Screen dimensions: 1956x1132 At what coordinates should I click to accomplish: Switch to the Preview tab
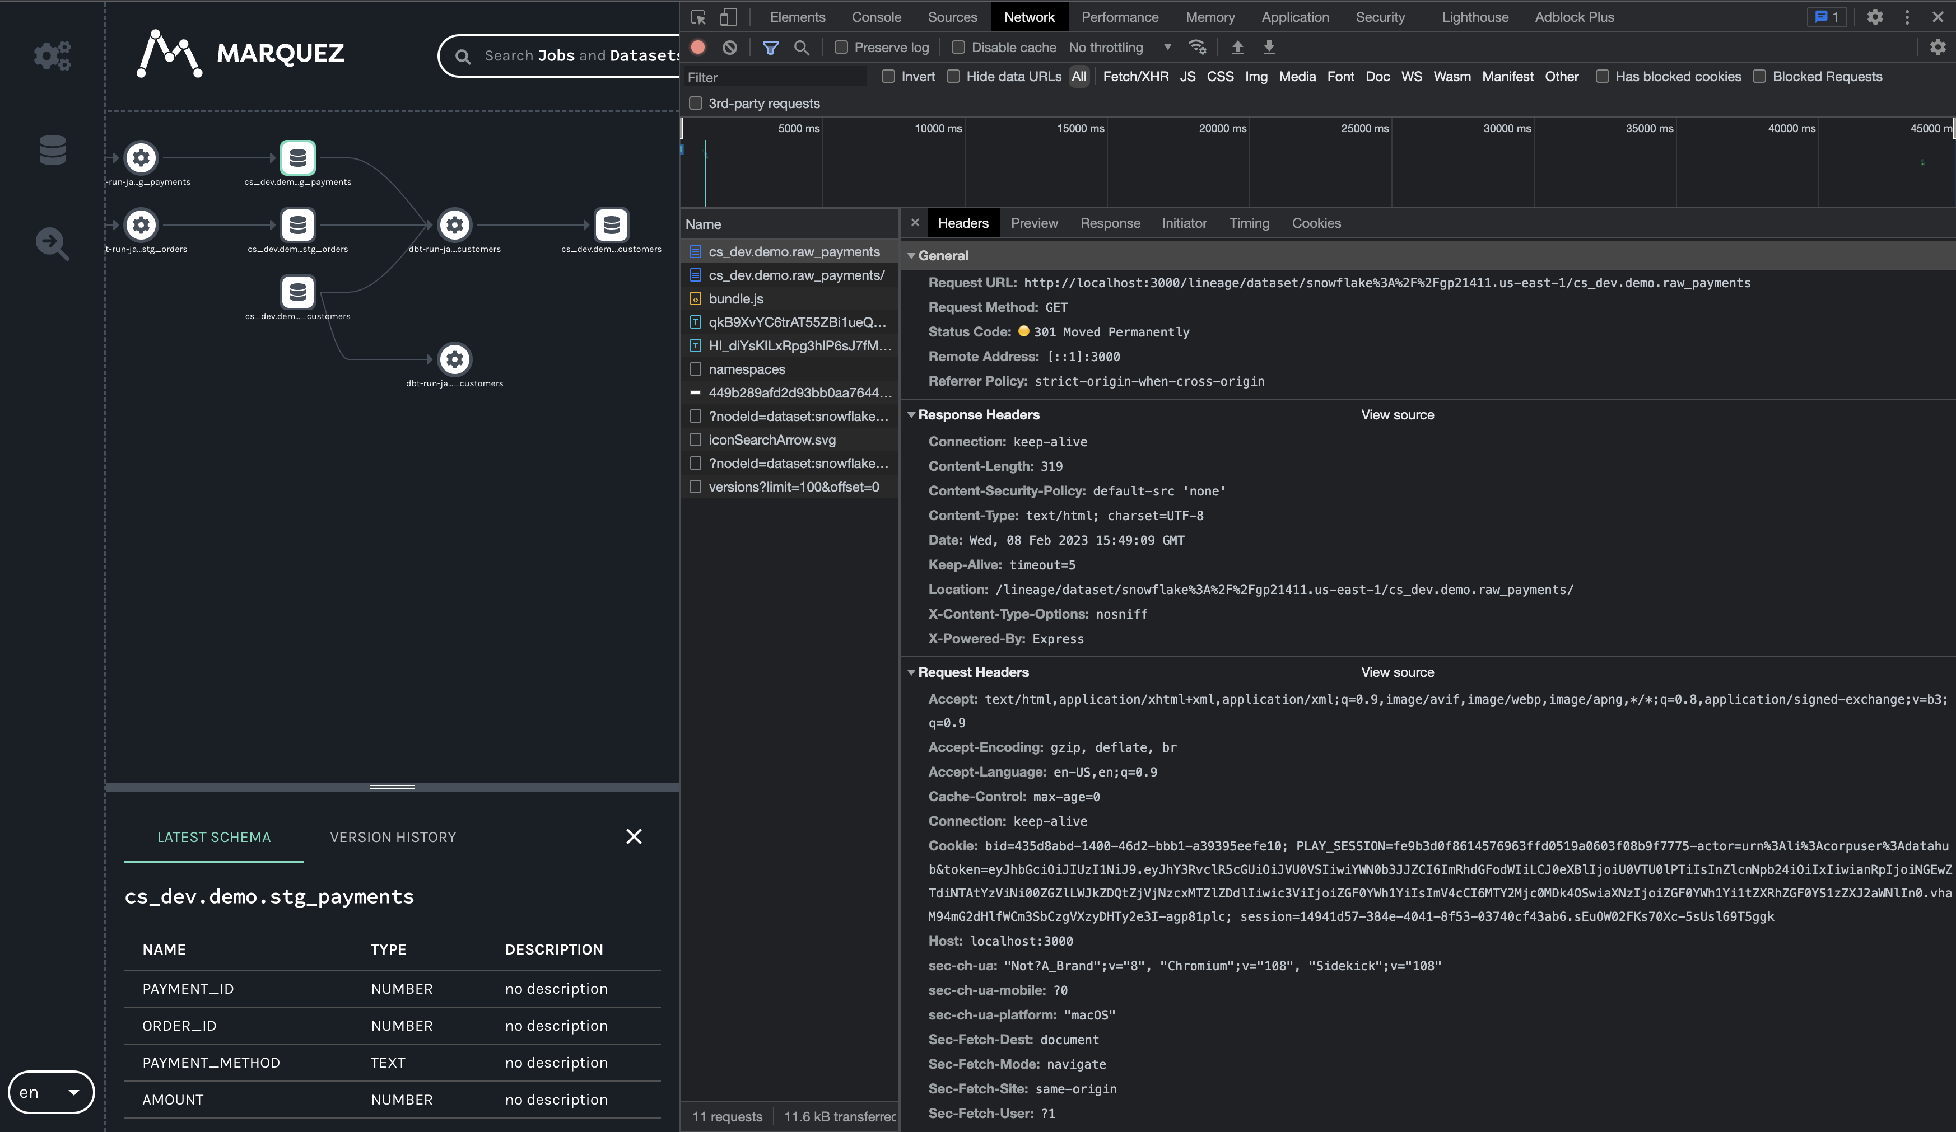[1034, 223]
